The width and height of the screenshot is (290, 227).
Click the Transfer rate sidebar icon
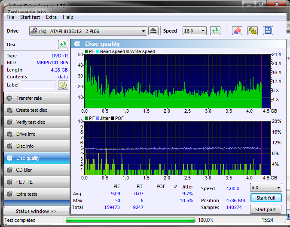tap(9, 98)
